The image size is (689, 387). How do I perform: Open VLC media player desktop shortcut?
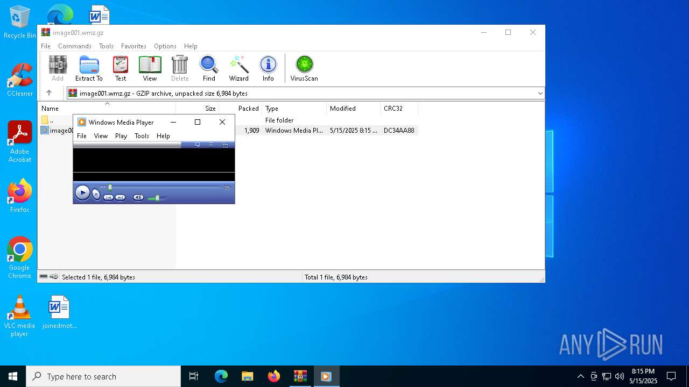tap(20, 316)
